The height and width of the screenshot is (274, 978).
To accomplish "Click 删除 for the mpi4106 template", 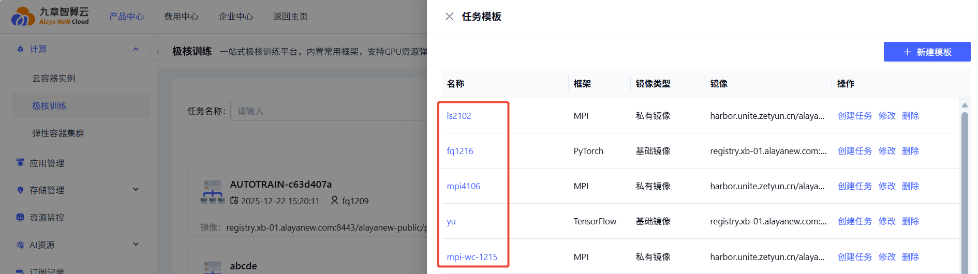I will coord(910,186).
